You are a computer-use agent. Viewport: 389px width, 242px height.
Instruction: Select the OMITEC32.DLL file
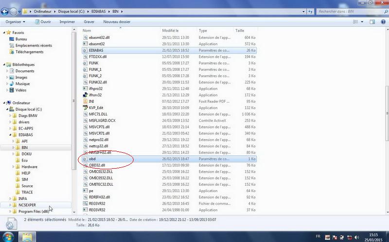tap(101, 184)
